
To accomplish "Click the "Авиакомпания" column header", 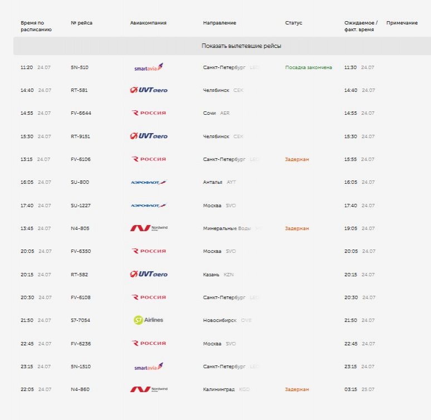I will tap(148, 23).
